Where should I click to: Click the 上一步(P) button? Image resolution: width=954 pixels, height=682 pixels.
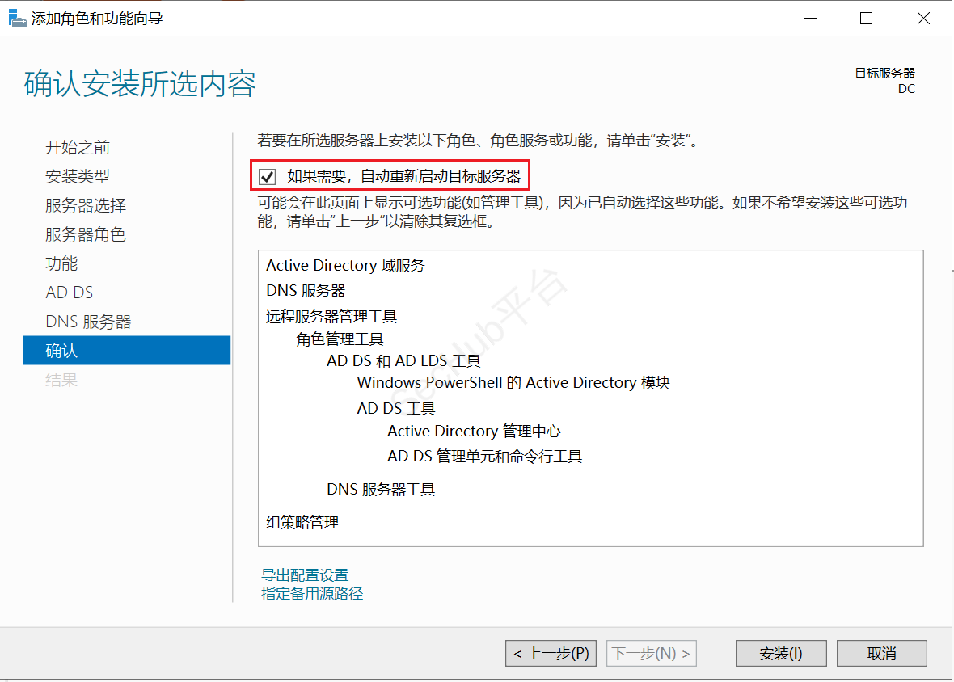pyautogui.click(x=551, y=653)
